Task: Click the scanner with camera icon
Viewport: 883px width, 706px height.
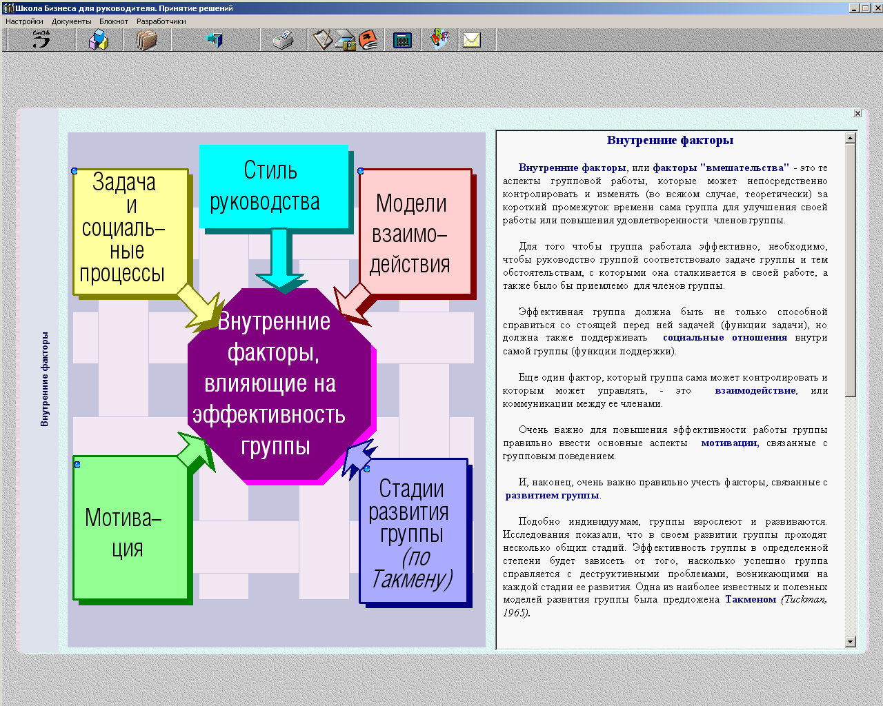Action: coord(345,41)
